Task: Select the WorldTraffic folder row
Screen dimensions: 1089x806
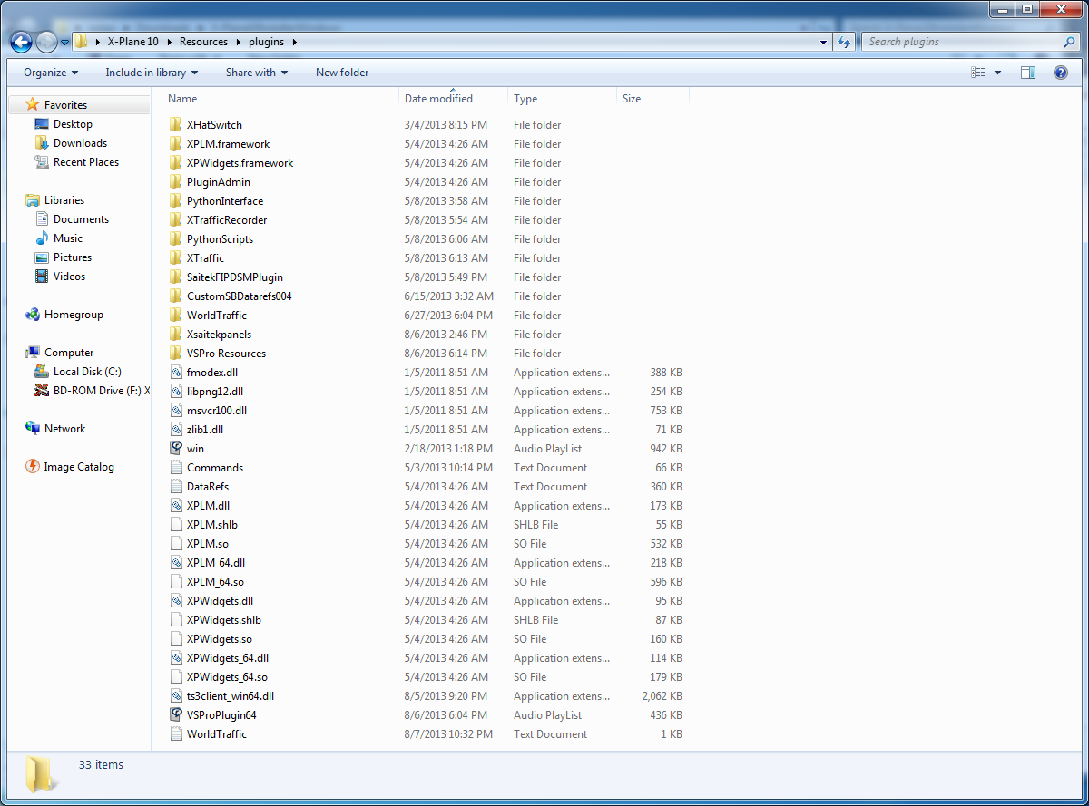Action: 427,316
